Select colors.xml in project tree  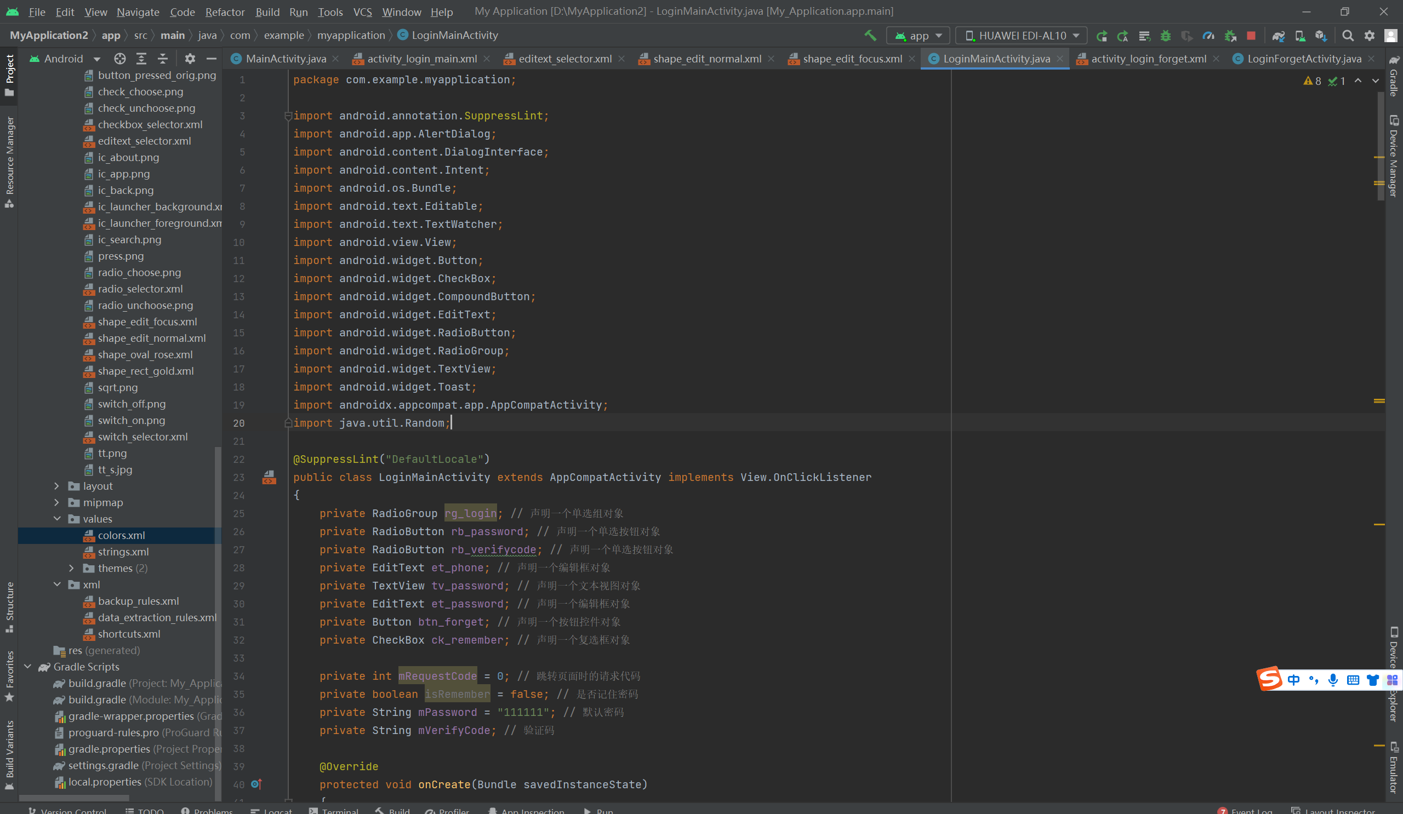121,535
